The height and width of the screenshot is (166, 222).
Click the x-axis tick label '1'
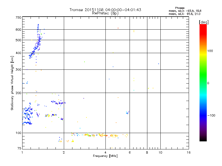22,152
